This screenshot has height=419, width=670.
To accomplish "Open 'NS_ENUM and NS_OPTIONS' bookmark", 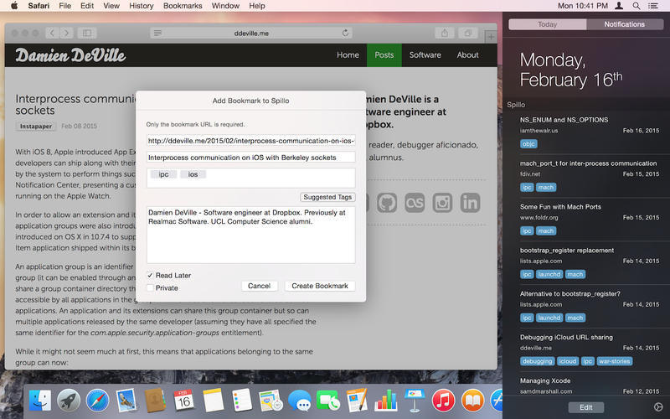I will click(564, 120).
